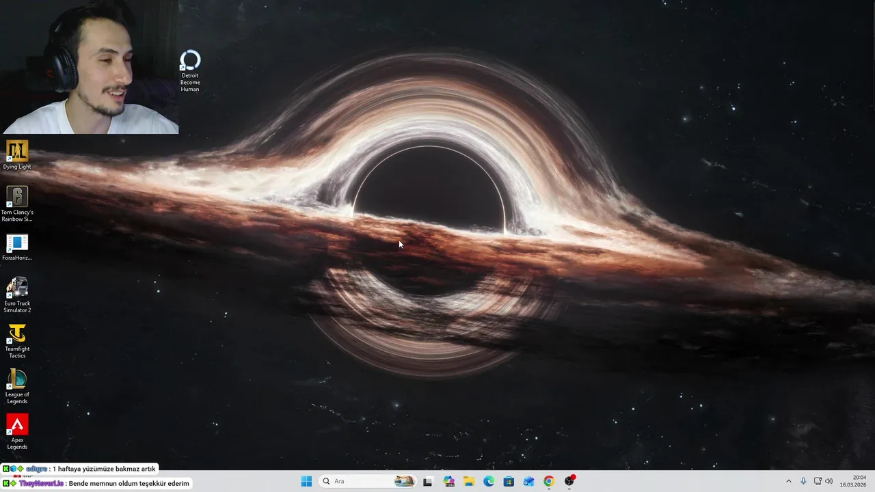Select the Euro Truck Simulator 2 icon
Screen dimensions: 875x492
[x=17, y=295]
